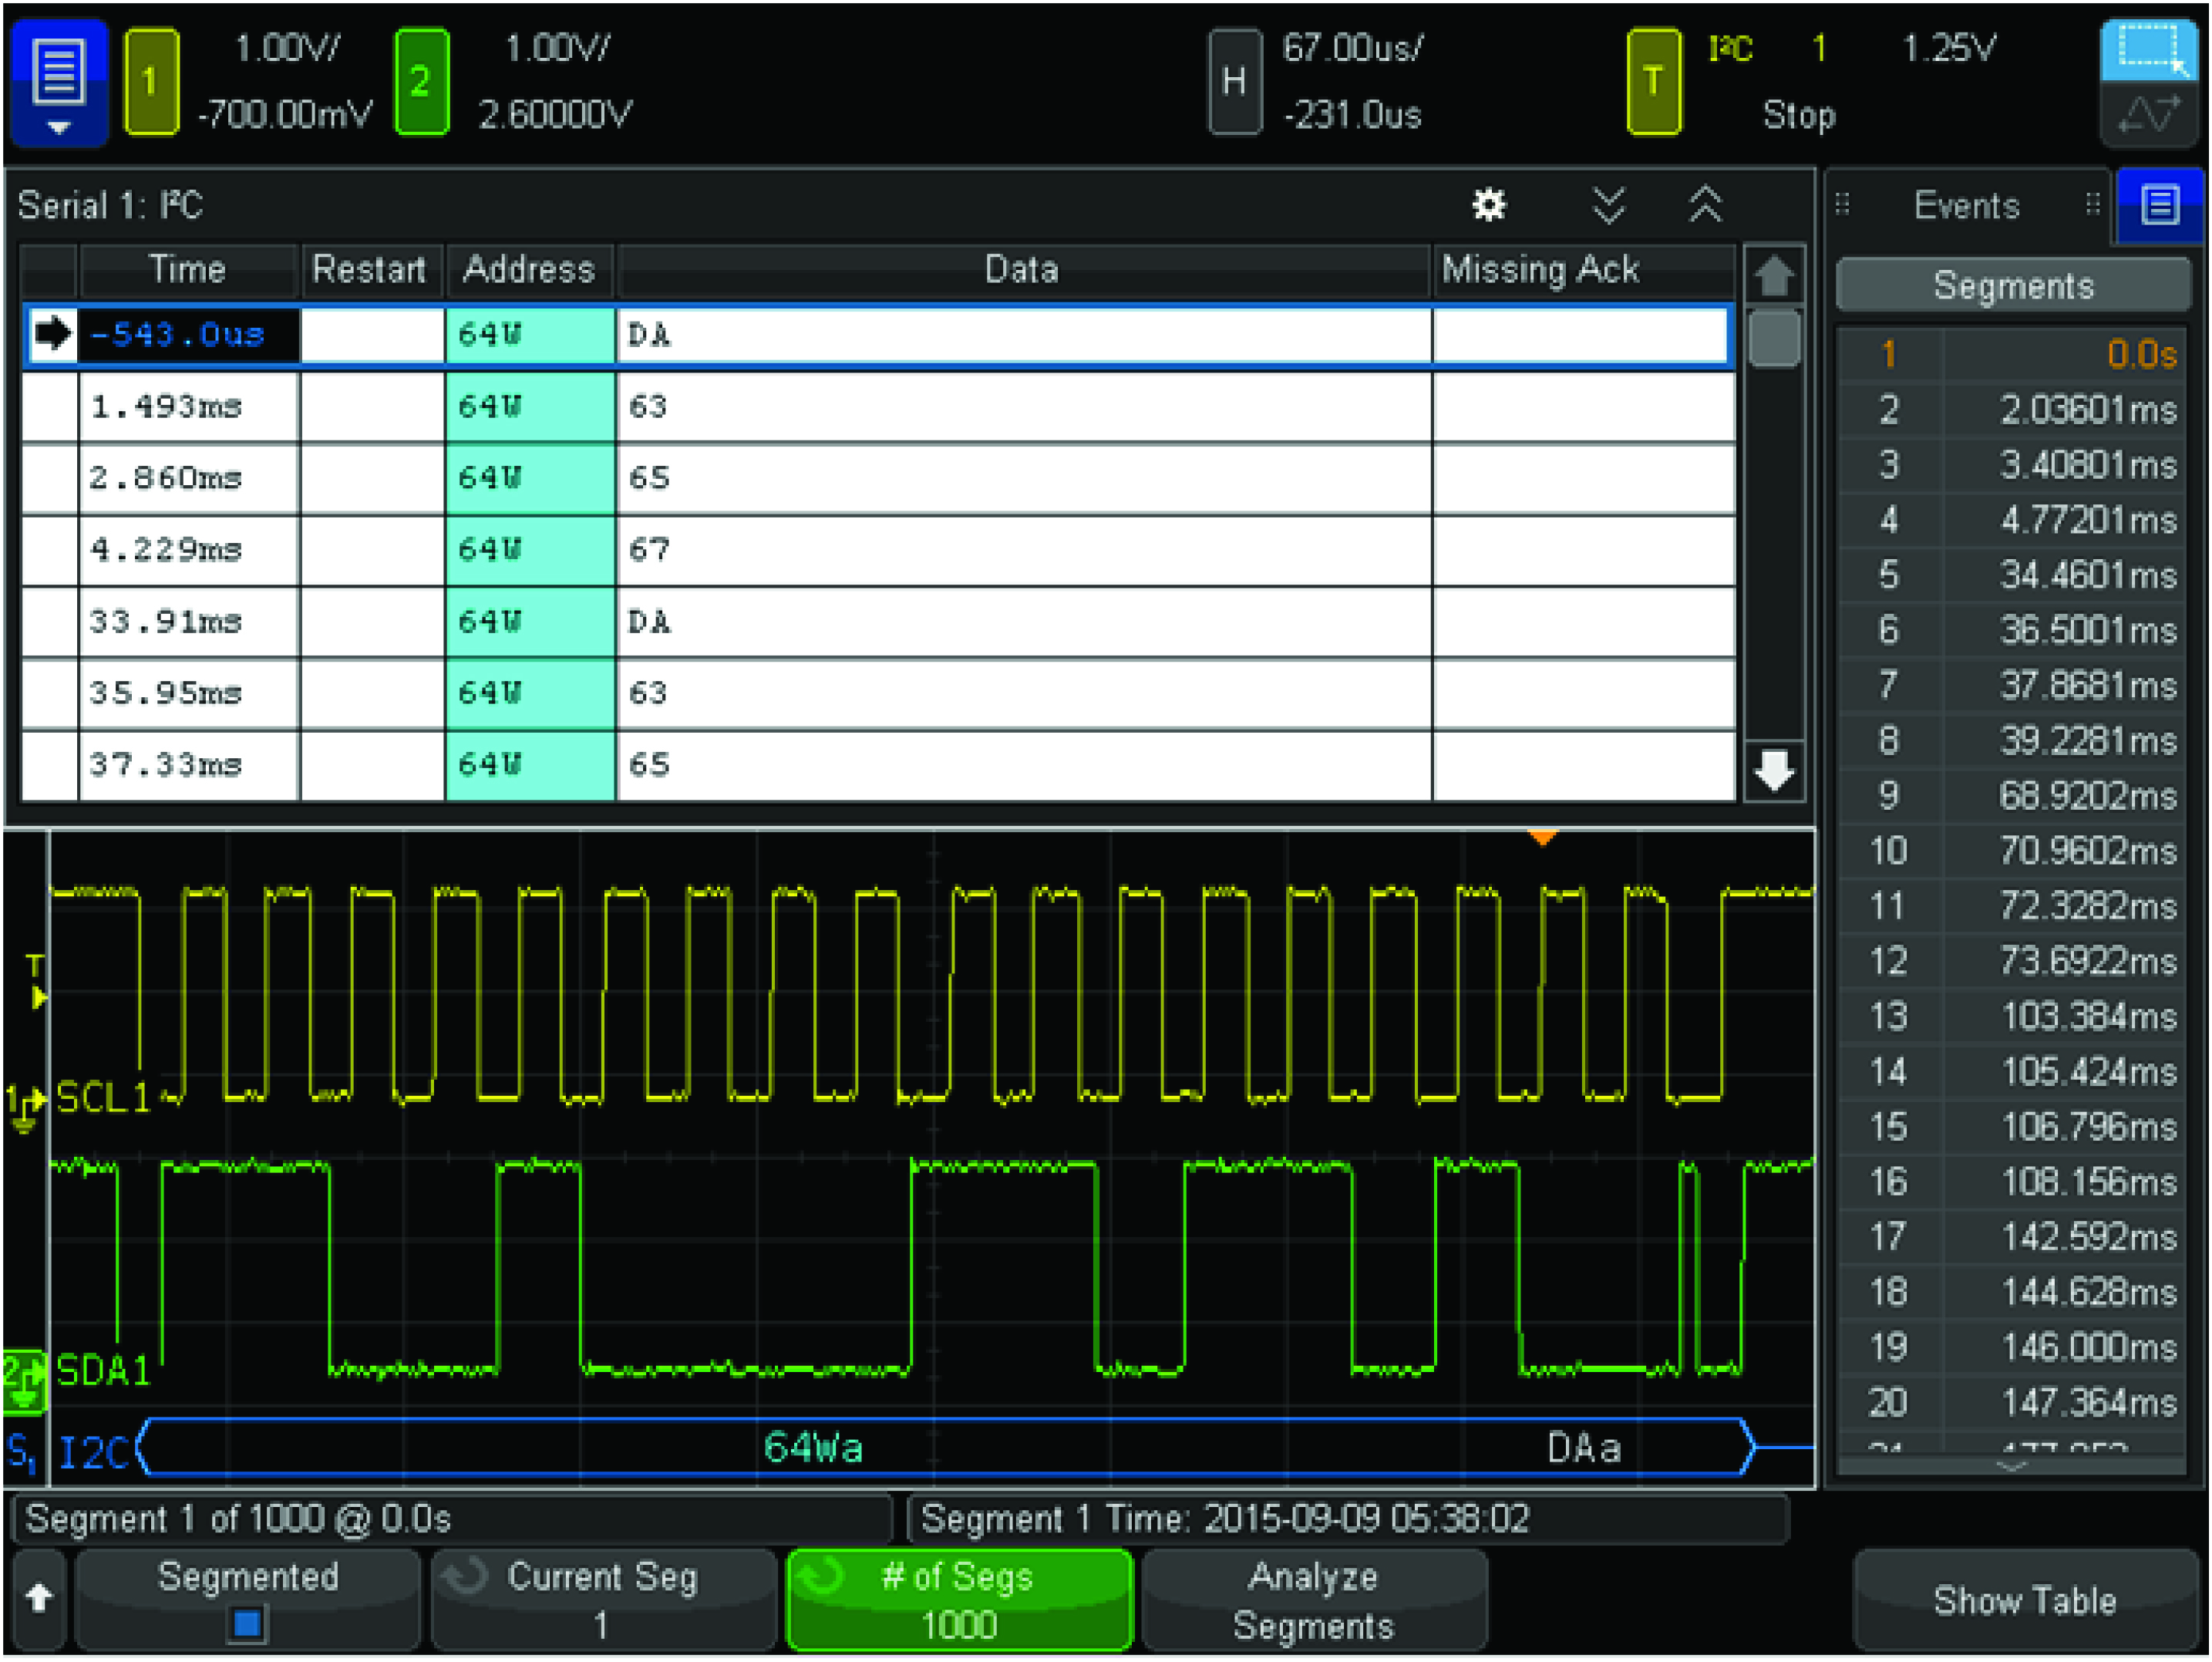This screenshot has width=2212, height=1662.
Task: Click the blue Events list icon
Action: [2159, 206]
